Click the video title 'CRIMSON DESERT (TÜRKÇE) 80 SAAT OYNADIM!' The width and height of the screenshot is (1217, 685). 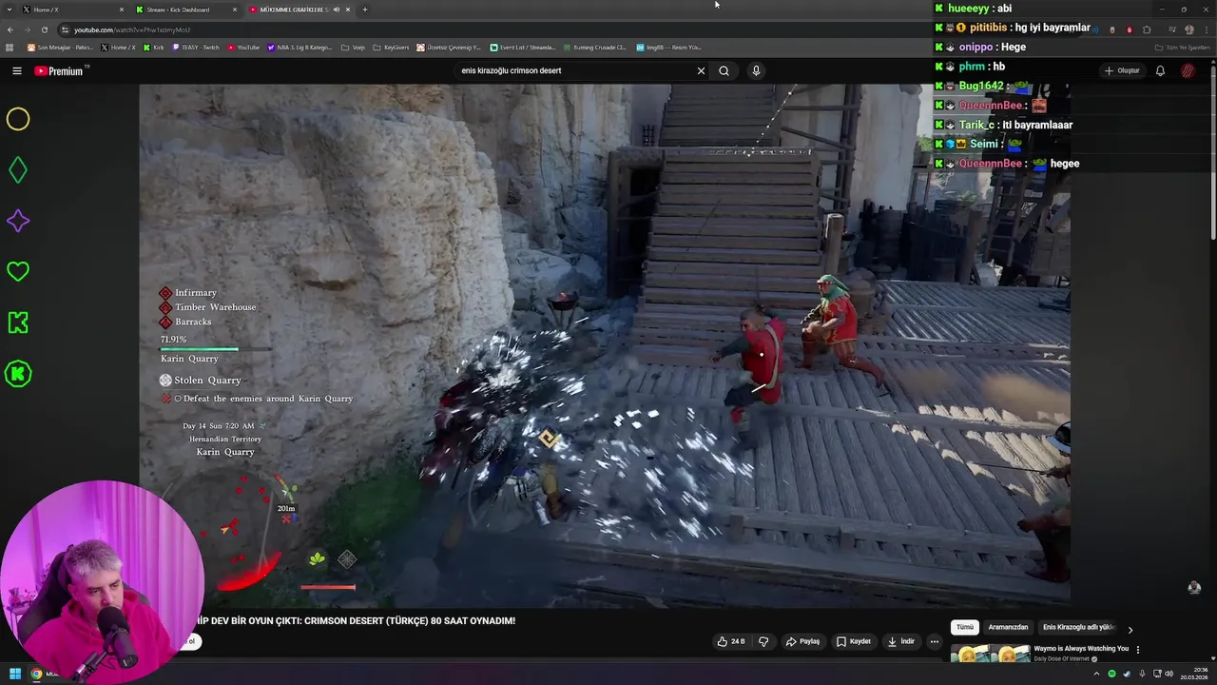(x=410, y=620)
